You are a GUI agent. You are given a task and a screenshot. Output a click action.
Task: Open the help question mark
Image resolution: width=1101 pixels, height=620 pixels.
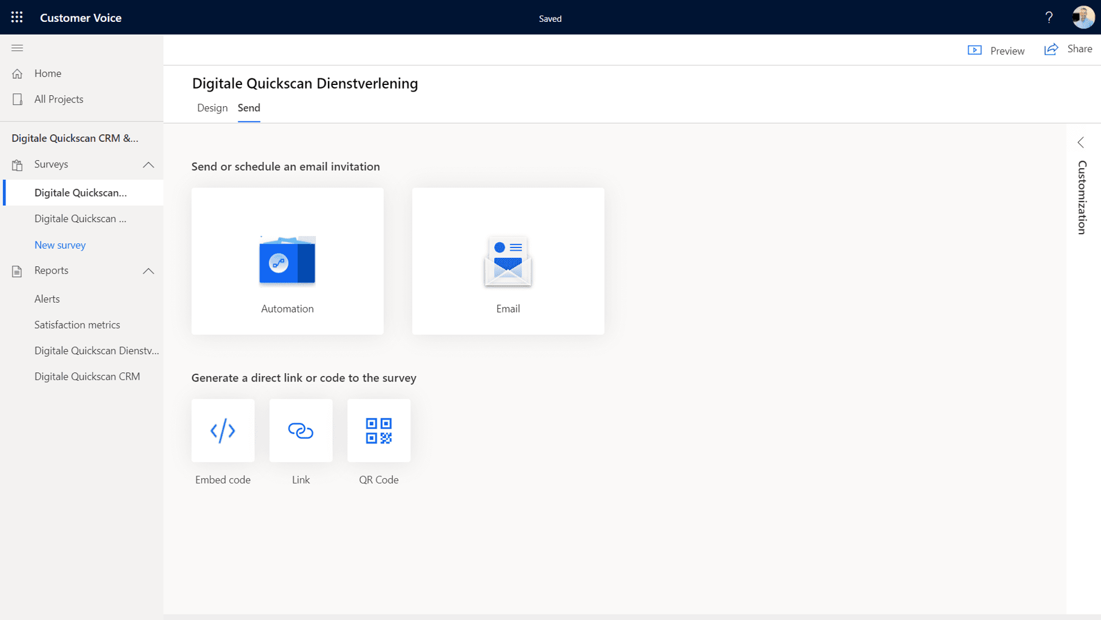1049,18
